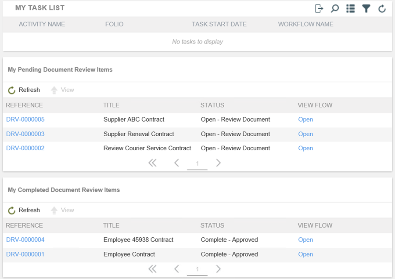Go to next page of Completed Review Items
Screen dimensions: 395x279
pos(219,269)
